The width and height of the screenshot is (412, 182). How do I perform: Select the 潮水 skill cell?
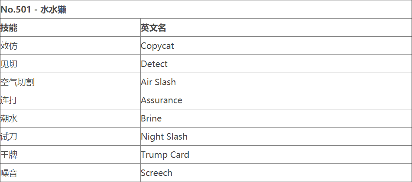click(x=9, y=118)
